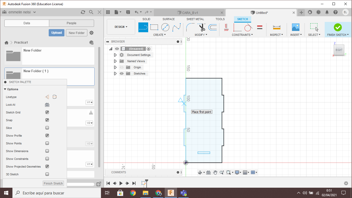Click the Insert Image icon
This screenshot has width=352, height=198.
295,27
